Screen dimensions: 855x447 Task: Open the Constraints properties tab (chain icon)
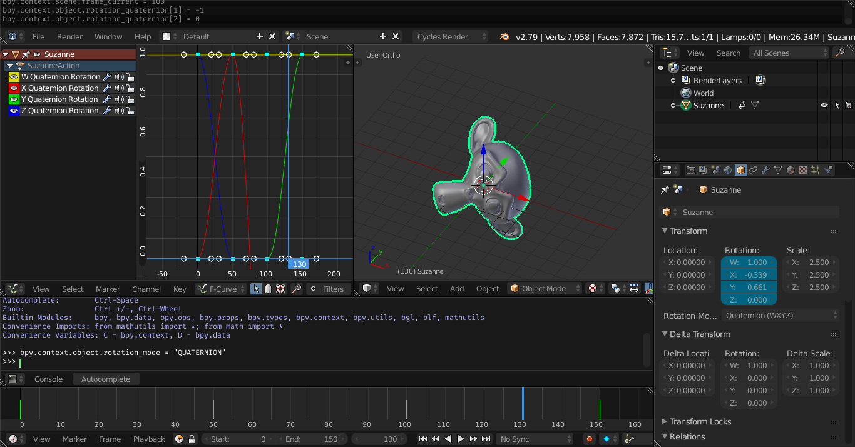tap(753, 170)
